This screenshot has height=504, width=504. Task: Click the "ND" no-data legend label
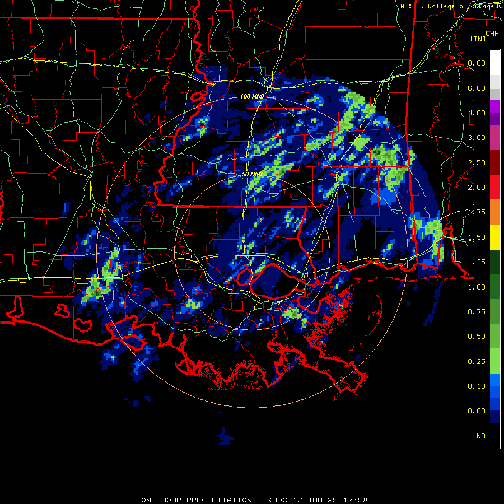coord(481,436)
